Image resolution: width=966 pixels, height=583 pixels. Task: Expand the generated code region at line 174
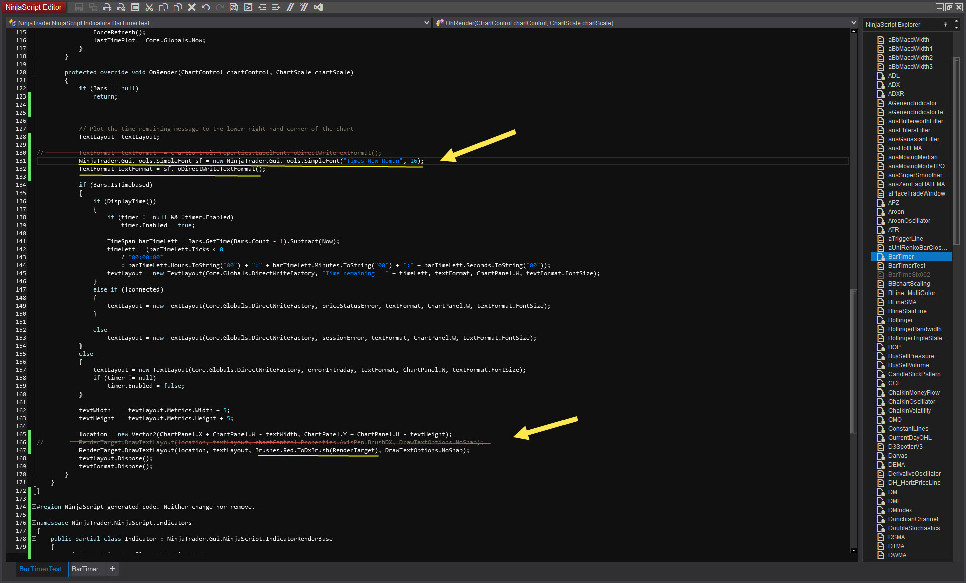[x=34, y=507]
